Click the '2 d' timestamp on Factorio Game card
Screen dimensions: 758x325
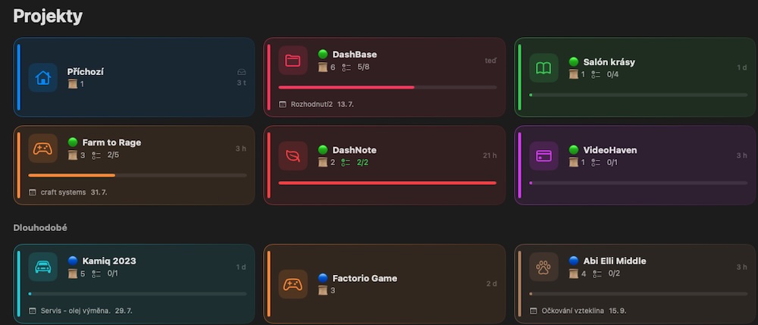click(x=492, y=284)
